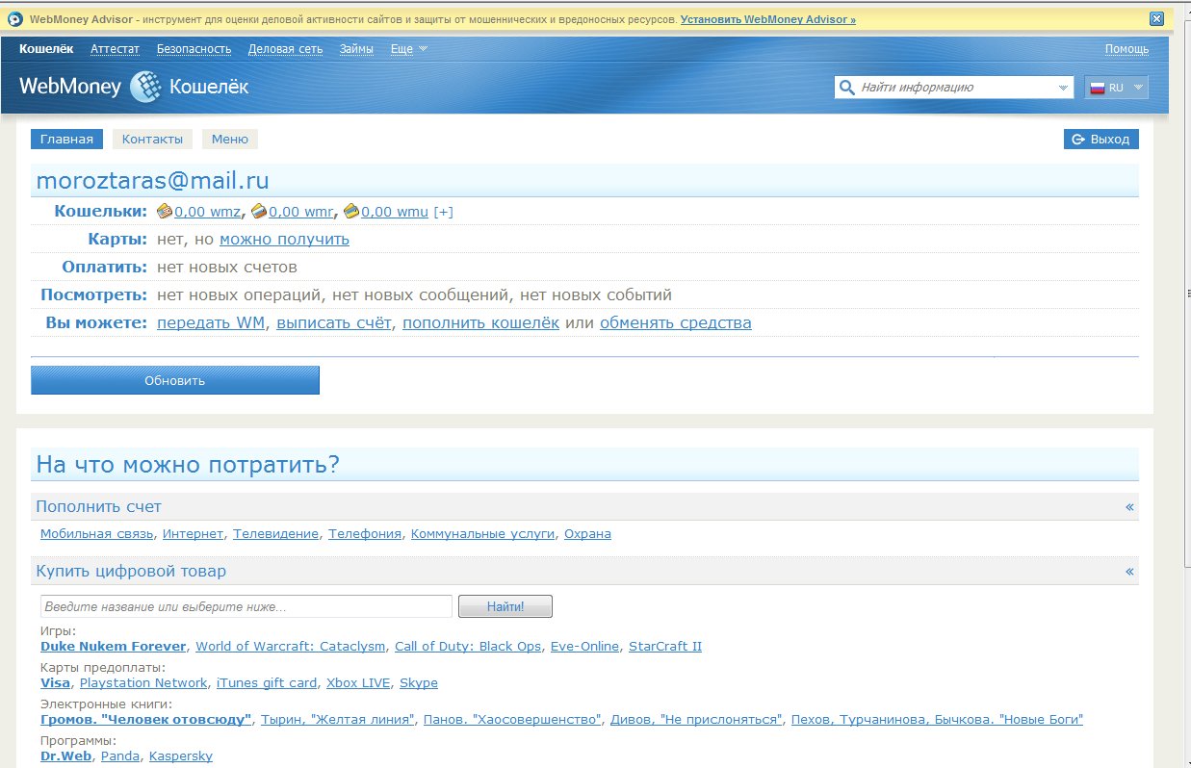Open the RU language dropdown
Image resolution: width=1191 pixels, height=768 pixels.
coord(1138,88)
